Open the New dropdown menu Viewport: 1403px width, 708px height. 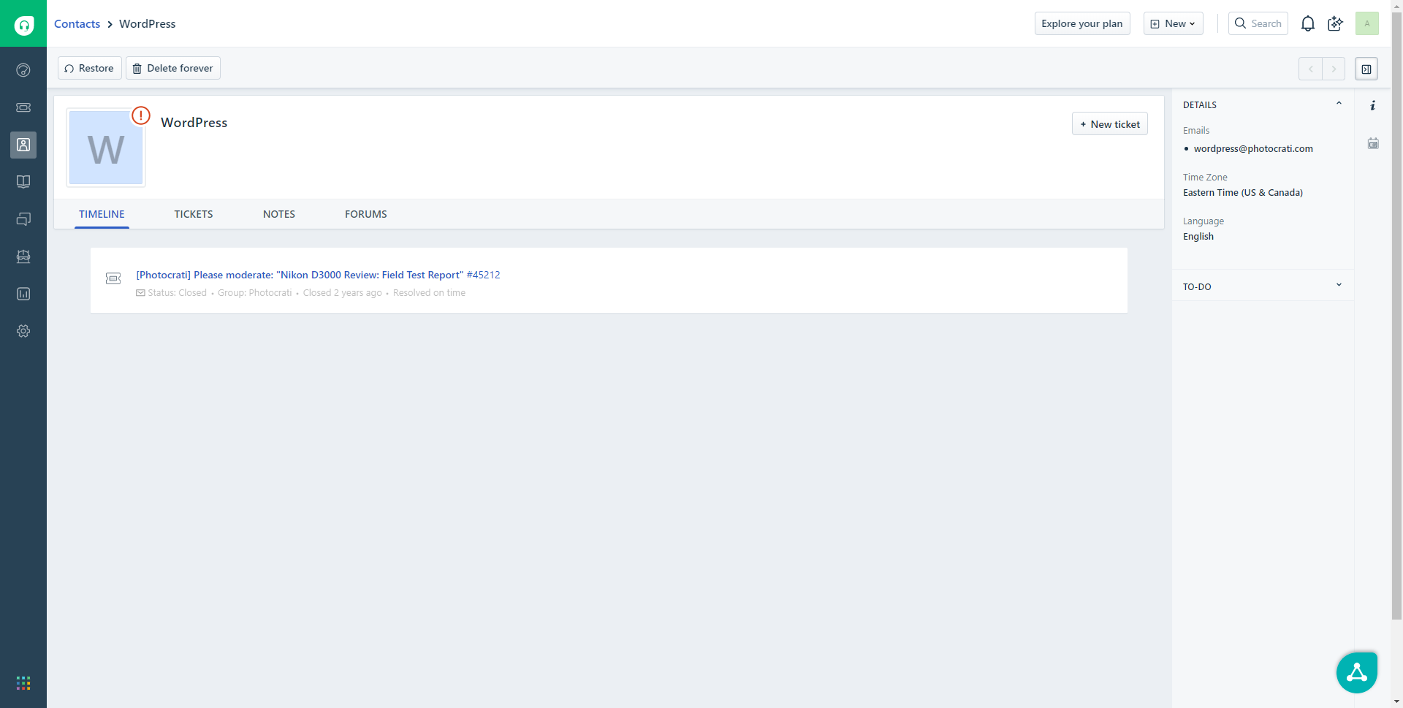[x=1174, y=23]
